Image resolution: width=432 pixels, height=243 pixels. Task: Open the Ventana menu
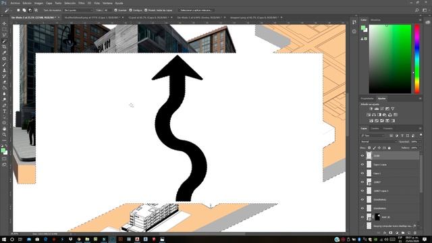click(x=107, y=3)
